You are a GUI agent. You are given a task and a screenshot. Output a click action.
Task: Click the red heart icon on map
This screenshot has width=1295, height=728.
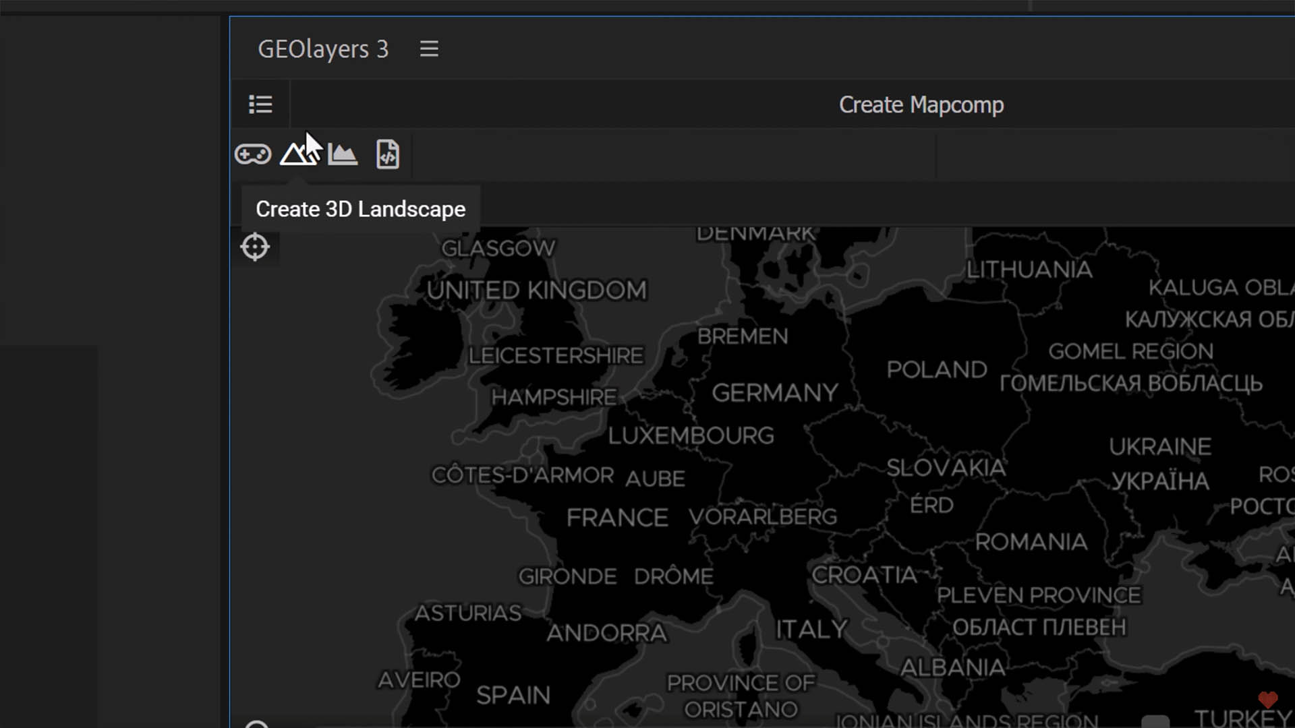[1267, 700]
